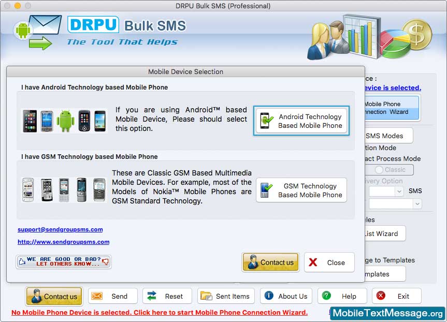Viewport: 447px width, 322px height.
Task: Click the person icon on dialog Contact us
Action: click(253, 262)
